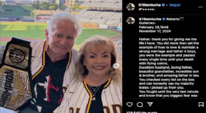Open 619iamlucha profile from header username
206x113 pixels.
(150, 5)
